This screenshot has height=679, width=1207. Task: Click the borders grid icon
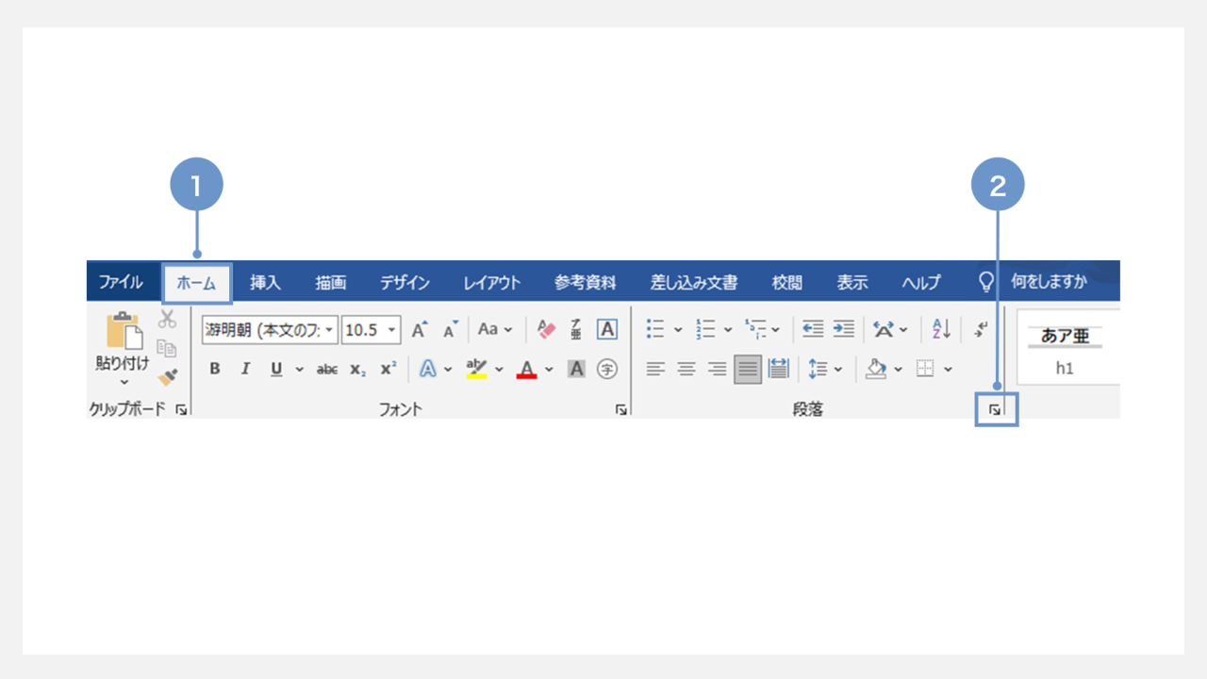point(925,369)
